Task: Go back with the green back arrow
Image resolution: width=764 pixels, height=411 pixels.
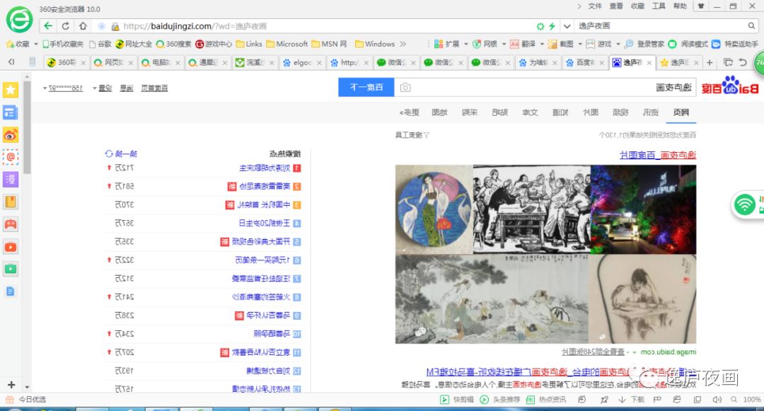Action: (48, 25)
